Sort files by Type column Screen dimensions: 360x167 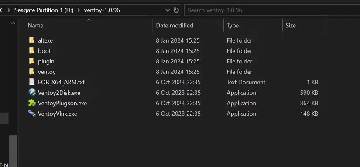click(233, 25)
